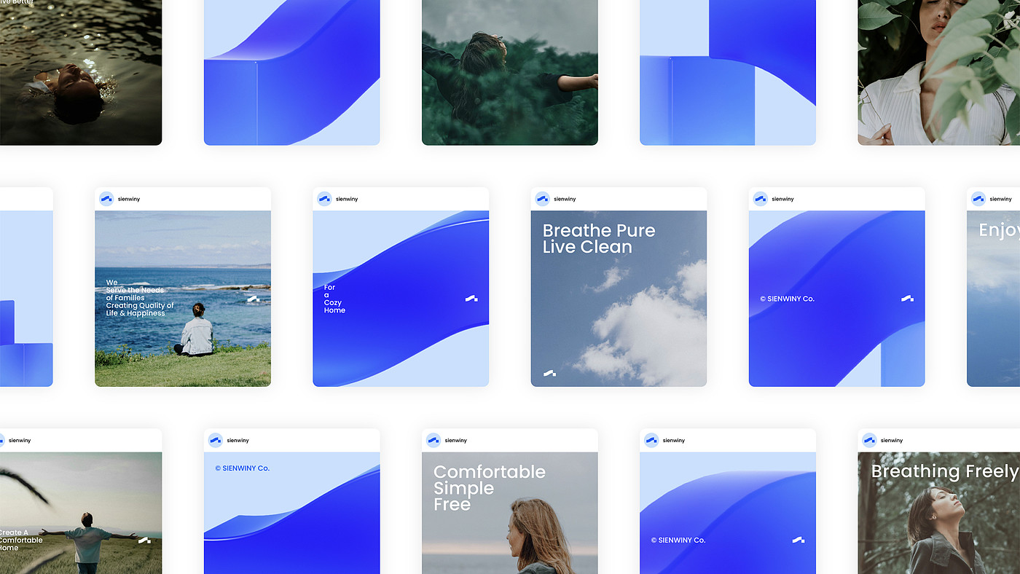The height and width of the screenshot is (574, 1020).
Task: Click the "For a Cozy Home" caption
Action: click(x=334, y=299)
